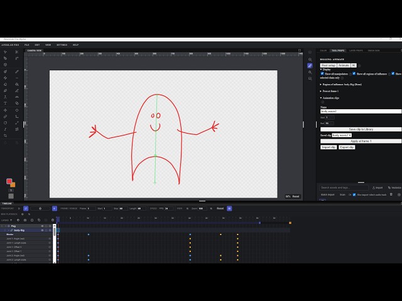
Task: Maximize camera view with expand icon
Action: tap(300, 50)
